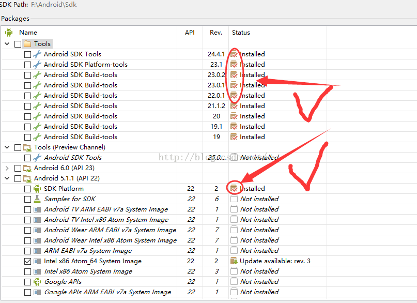Click not-installed icon for Google APIs row
Screen dimensions: 417x303
click(234, 281)
